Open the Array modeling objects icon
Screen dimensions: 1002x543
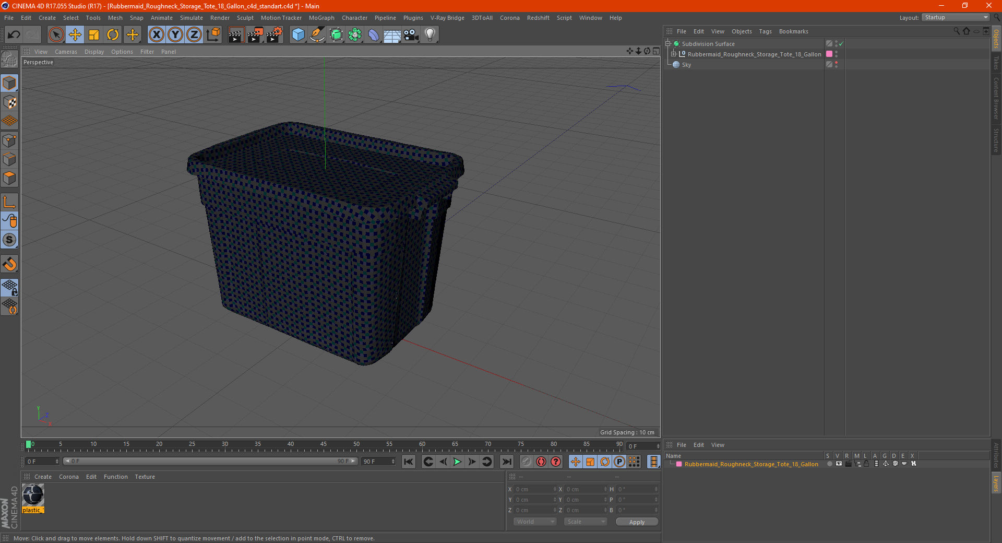click(x=355, y=35)
